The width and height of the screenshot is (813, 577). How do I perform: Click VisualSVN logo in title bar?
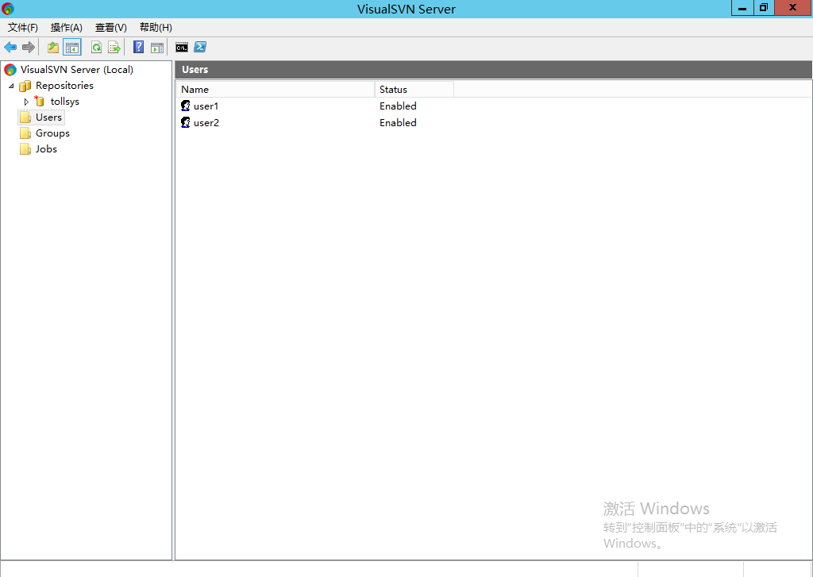coord(8,8)
